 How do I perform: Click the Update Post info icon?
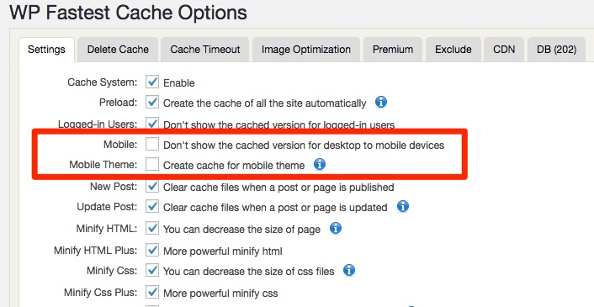tap(403, 206)
